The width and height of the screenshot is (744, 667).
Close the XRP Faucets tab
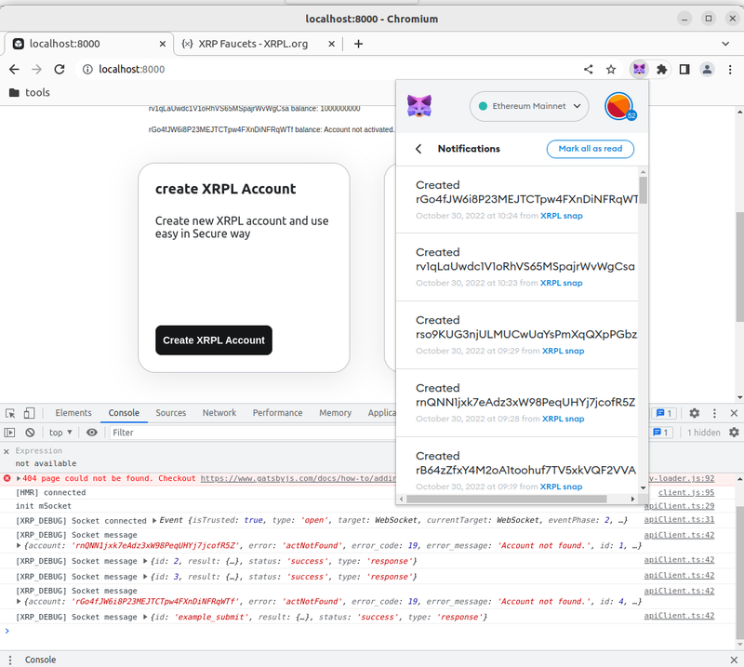(332, 44)
